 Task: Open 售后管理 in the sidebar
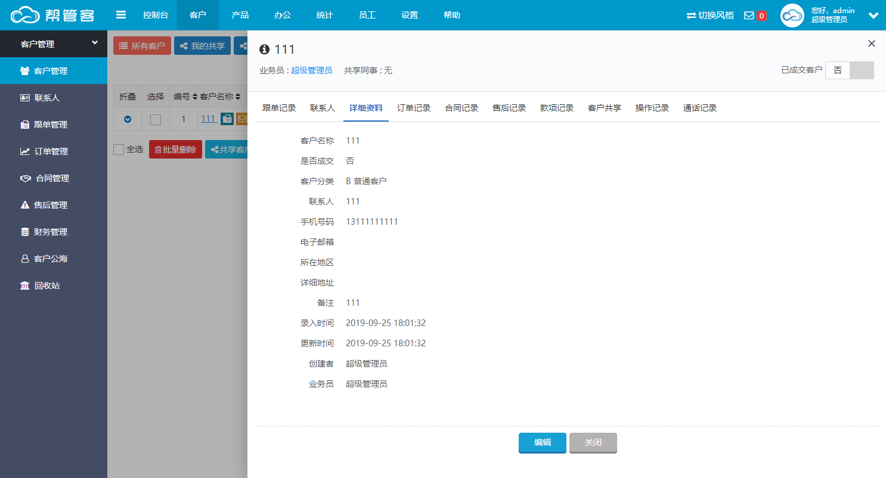click(x=54, y=205)
